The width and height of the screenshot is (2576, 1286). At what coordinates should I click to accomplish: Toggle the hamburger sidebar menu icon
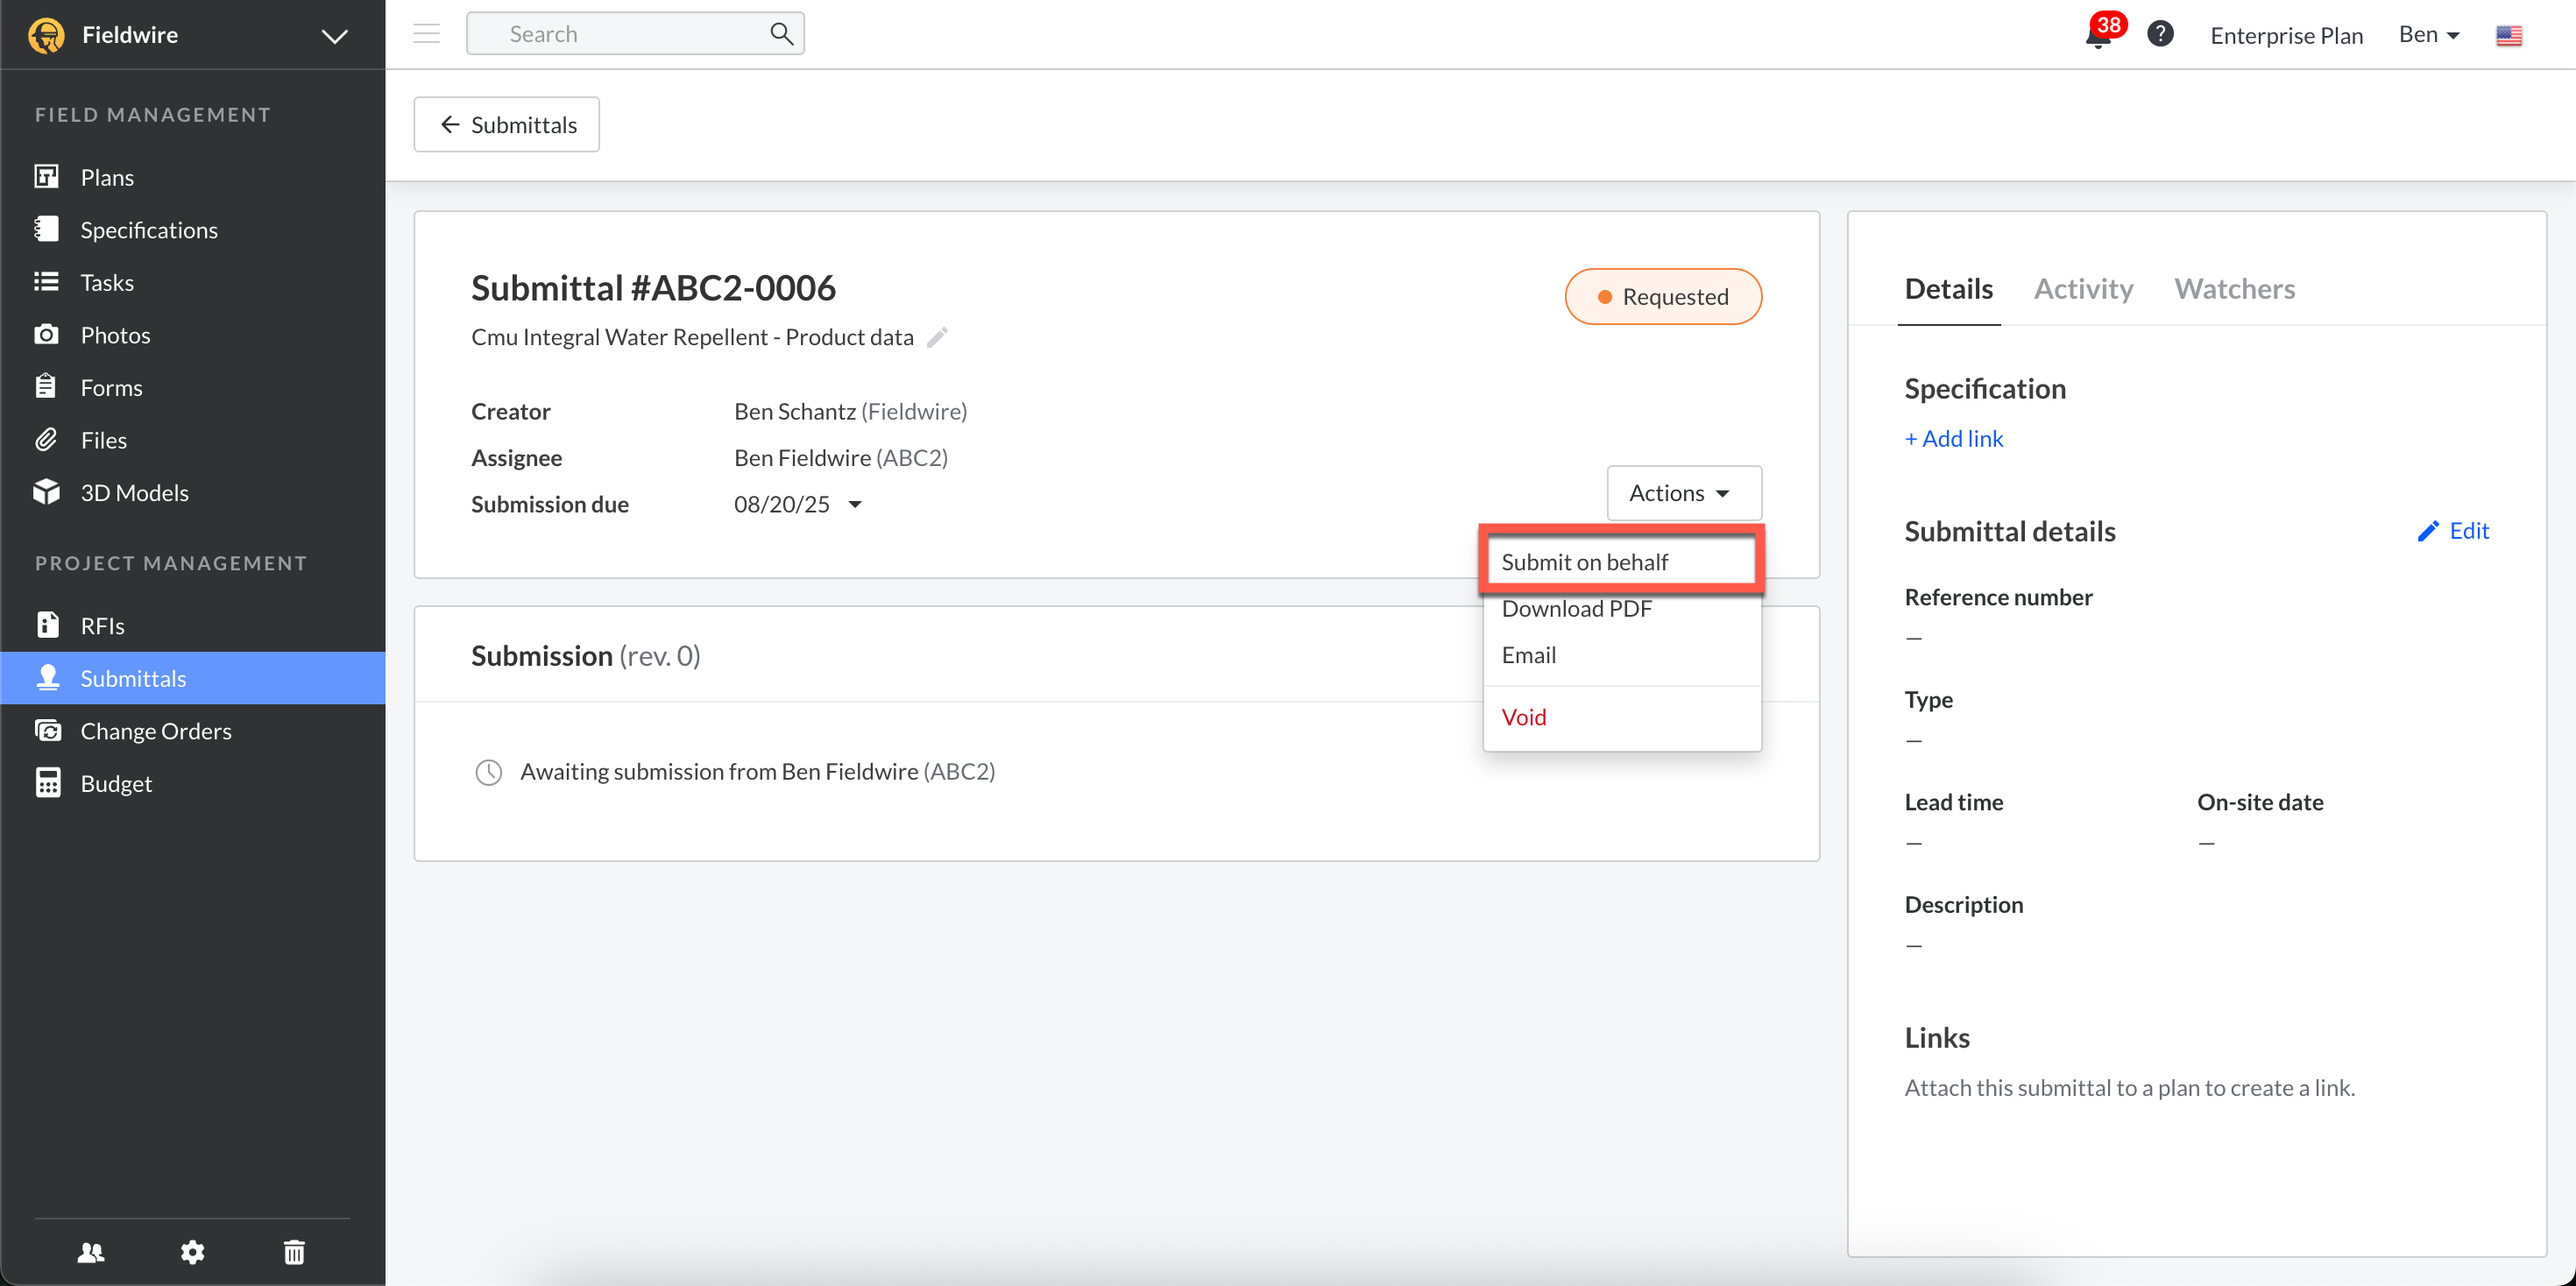tap(427, 34)
